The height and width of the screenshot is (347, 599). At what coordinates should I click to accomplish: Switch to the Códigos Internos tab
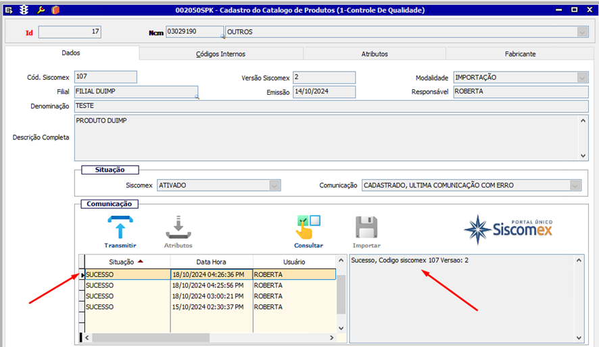[221, 54]
